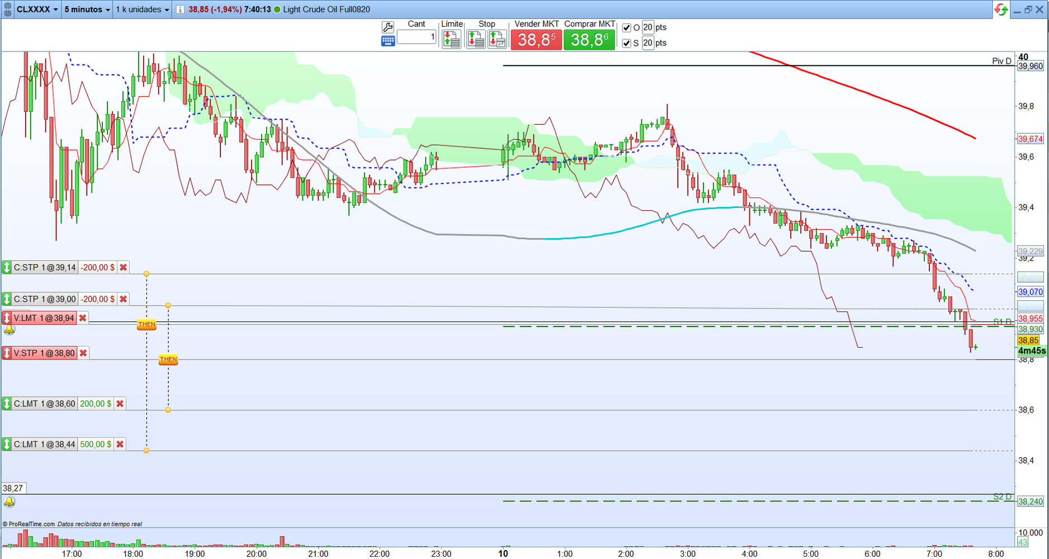Click the 38,240 price axis label

pos(1031,501)
